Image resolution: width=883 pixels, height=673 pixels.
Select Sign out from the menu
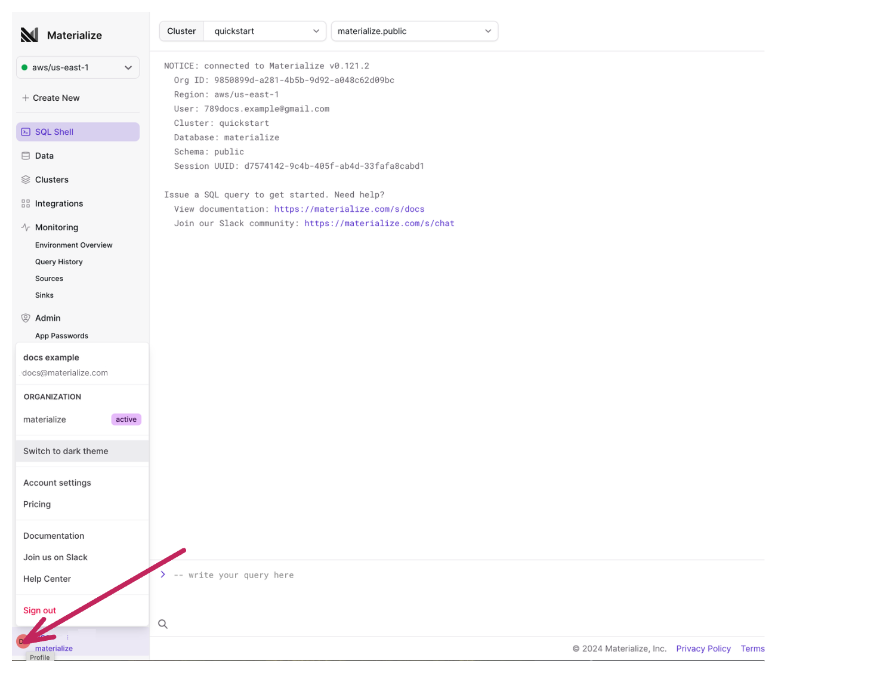pyautogui.click(x=39, y=610)
